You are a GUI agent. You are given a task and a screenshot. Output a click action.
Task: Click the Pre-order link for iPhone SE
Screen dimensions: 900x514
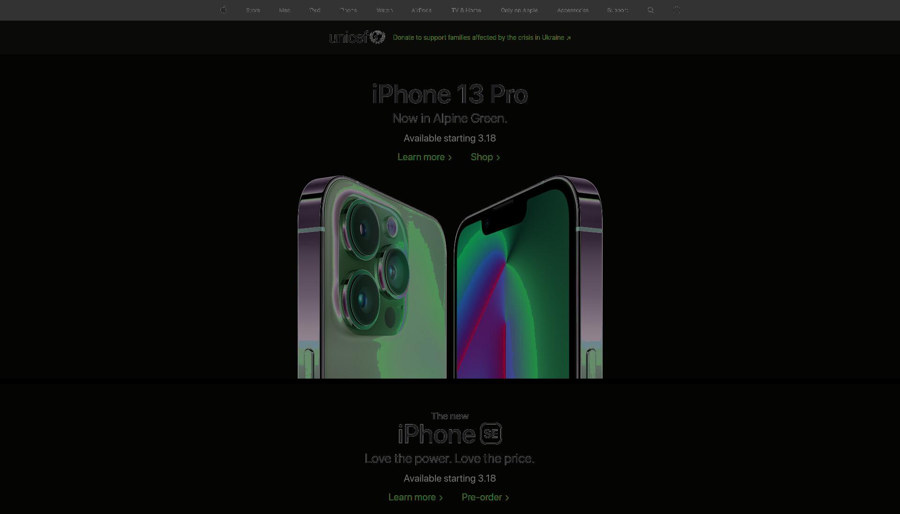pyautogui.click(x=486, y=497)
